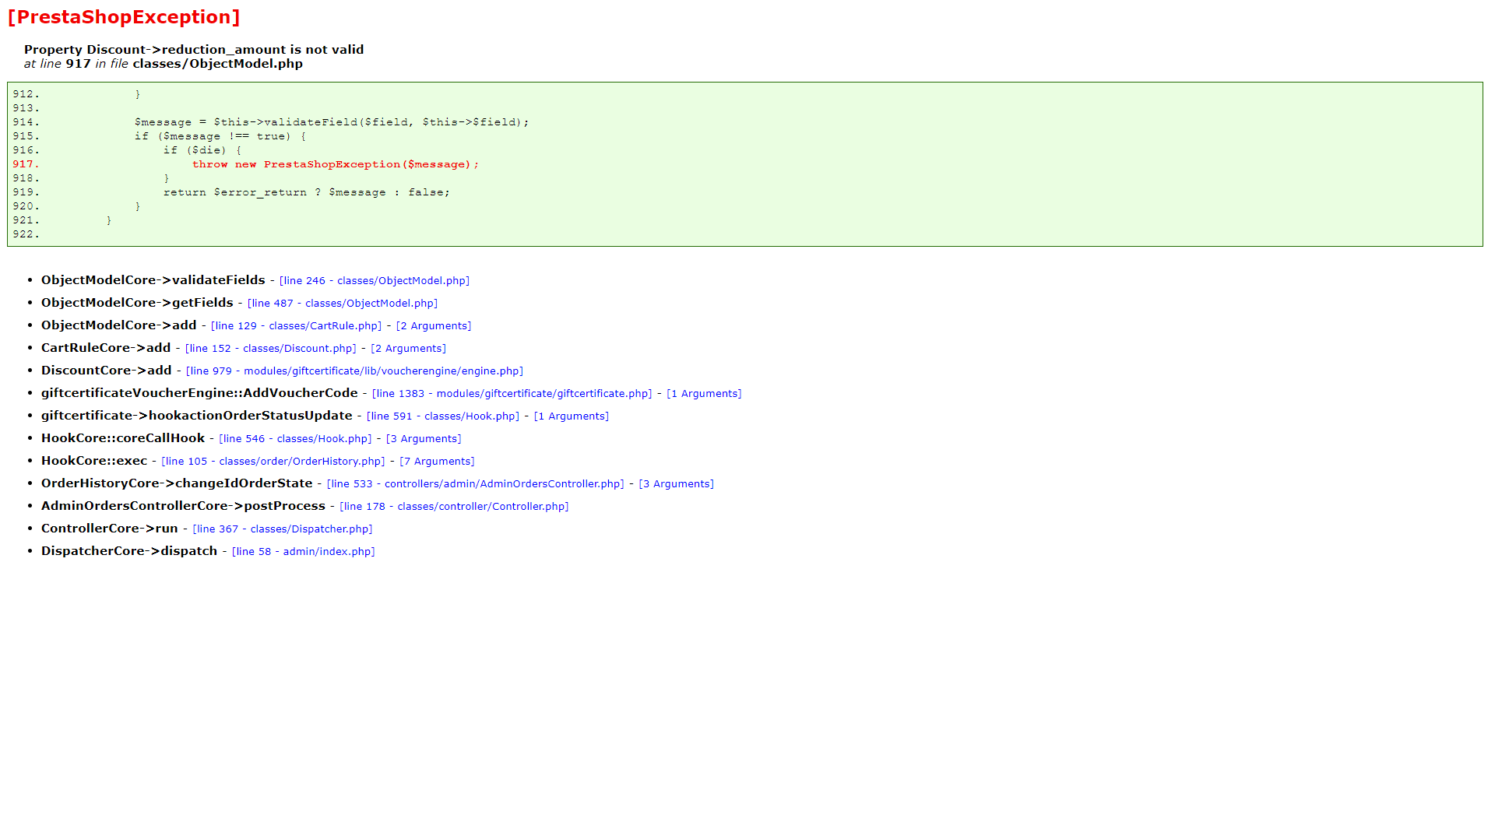
Task: Open the line 129 classes/CartRule.php link
Action: point(297,326)
